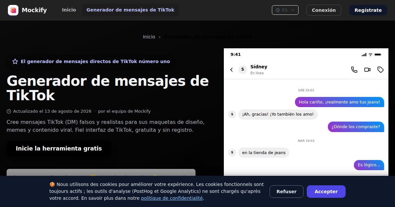This screenshot has height=207, width=395.
Task: Click the MAR 19:03 timestamp
Action: tap(306, 141)
